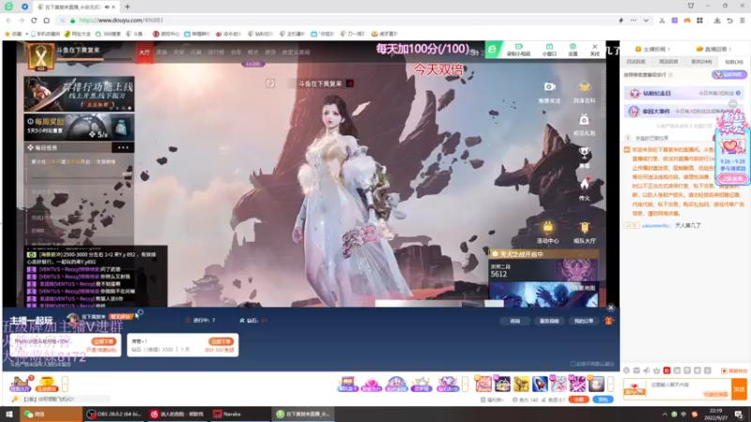Click 咨询 button in play panel
The height and width of the screenshot is (422, 751).
click(514, 321)
